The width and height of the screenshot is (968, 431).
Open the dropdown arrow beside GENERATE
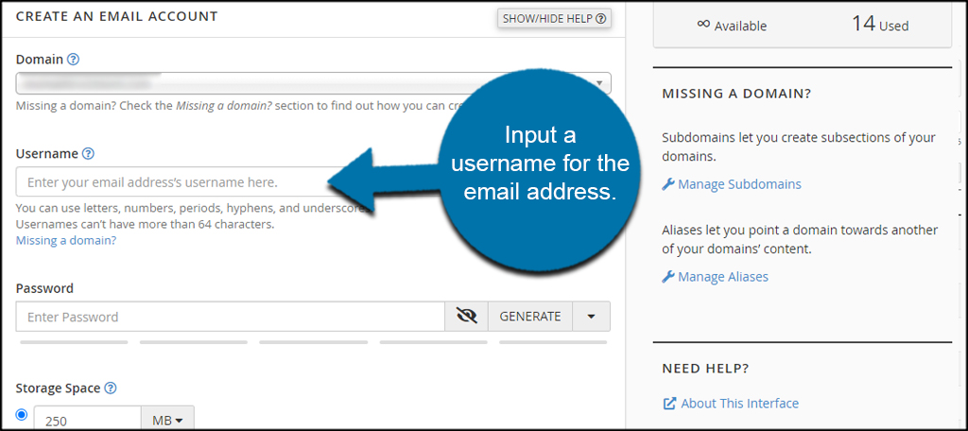[592, 317]
